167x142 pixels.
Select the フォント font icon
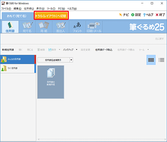pos(77,27)
